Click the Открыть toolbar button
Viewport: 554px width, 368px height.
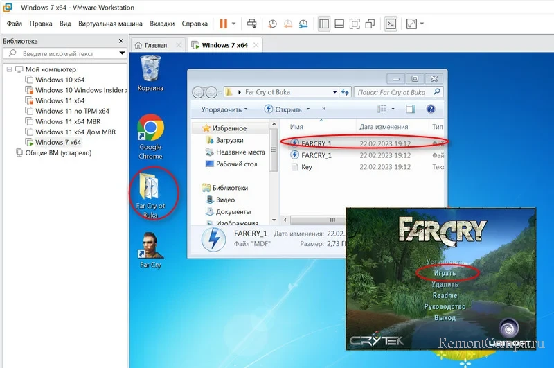pos(283,109)
